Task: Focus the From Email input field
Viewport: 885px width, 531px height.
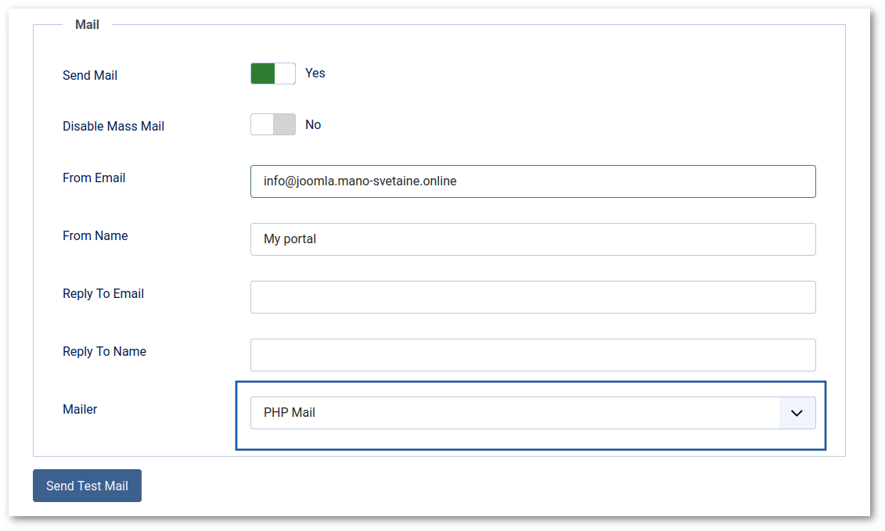Action: (x=533, y=181)
